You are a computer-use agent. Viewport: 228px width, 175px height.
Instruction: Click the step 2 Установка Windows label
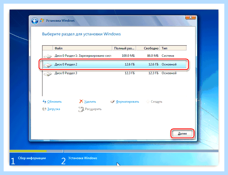83,158
